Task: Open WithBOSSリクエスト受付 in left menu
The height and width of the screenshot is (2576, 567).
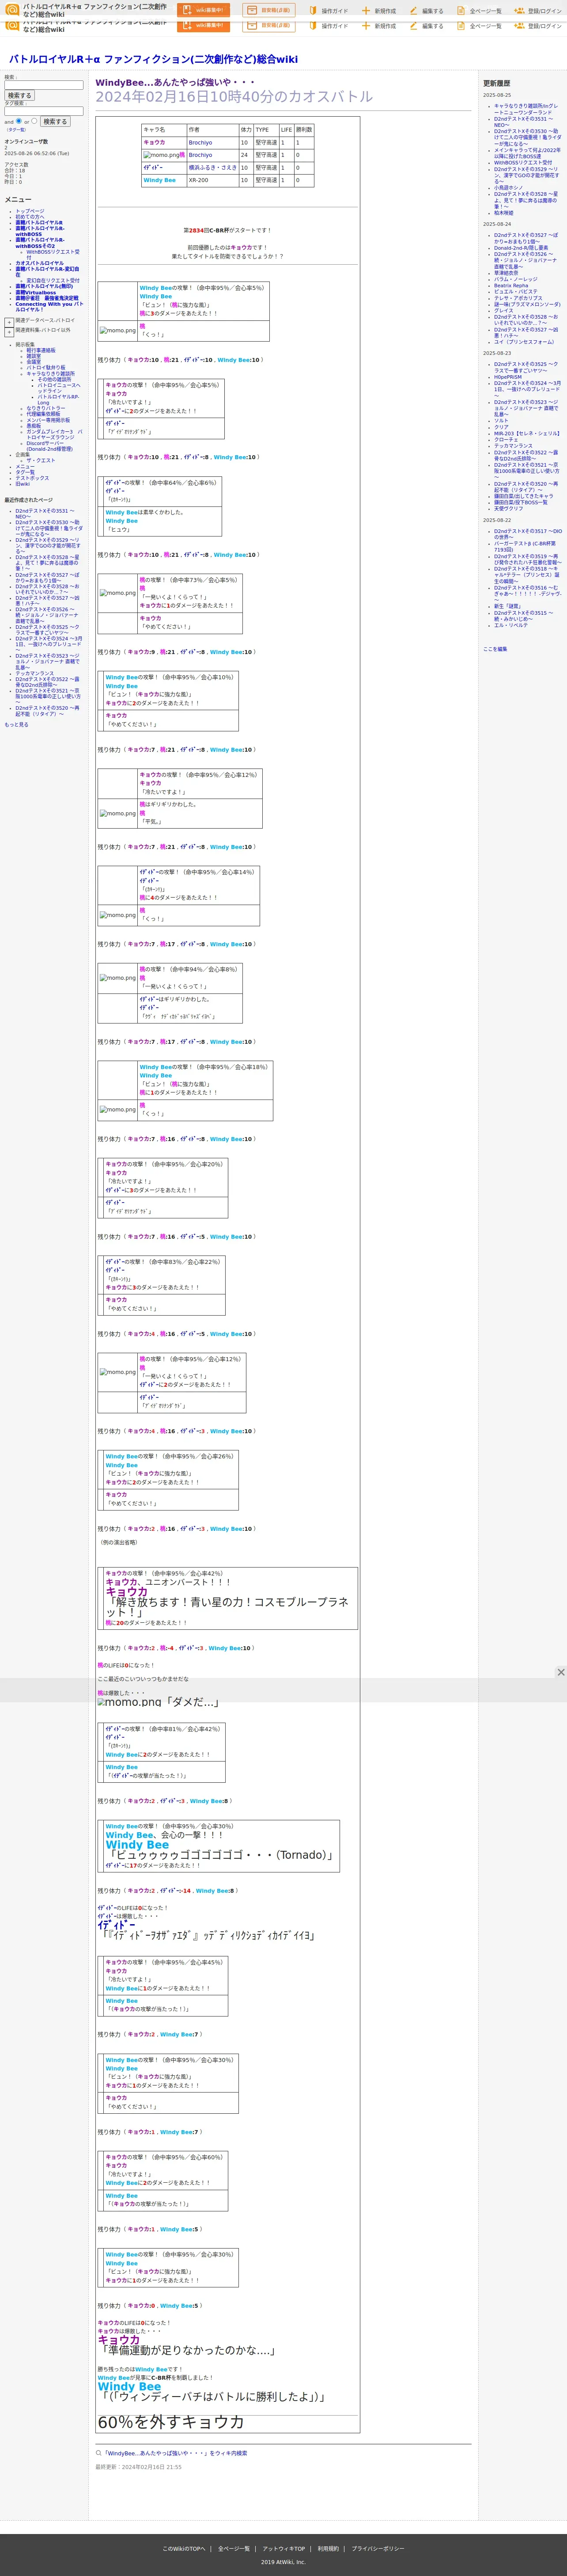Action: tap(53, 254)
